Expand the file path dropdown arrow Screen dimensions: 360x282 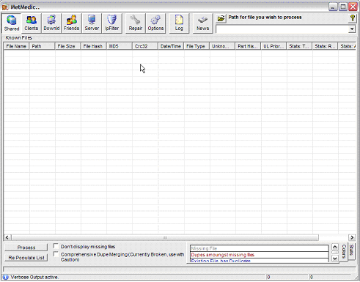pyautogui.click(x=352, y=29)
